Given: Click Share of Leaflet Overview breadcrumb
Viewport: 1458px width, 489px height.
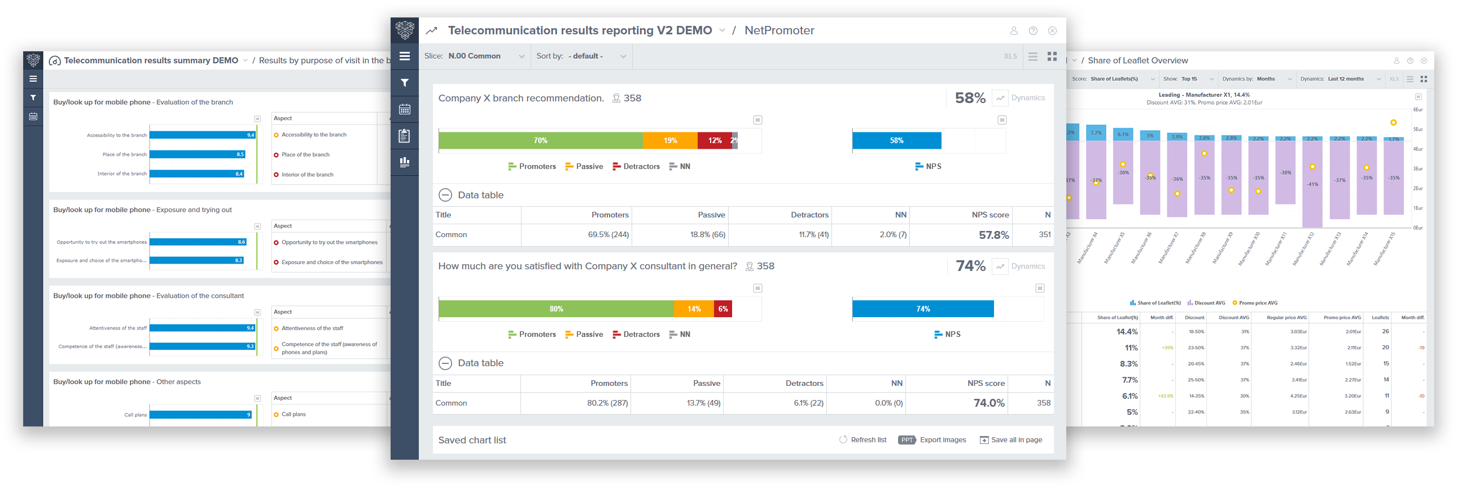Looking at the screenshot, I should (x=1137, y=60).
